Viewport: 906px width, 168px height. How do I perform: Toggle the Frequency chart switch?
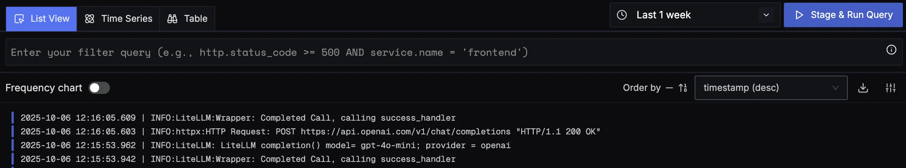(x=99, y=88)
